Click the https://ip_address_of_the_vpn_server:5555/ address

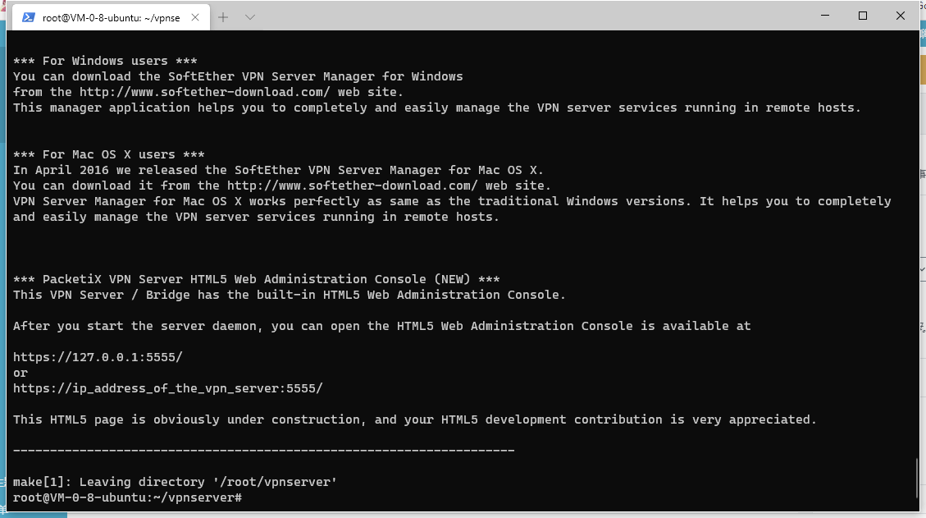point(167,388)
